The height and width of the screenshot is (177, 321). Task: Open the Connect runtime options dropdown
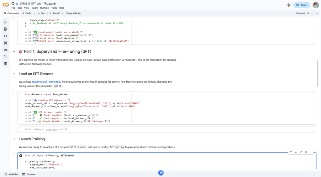[312, 13]
